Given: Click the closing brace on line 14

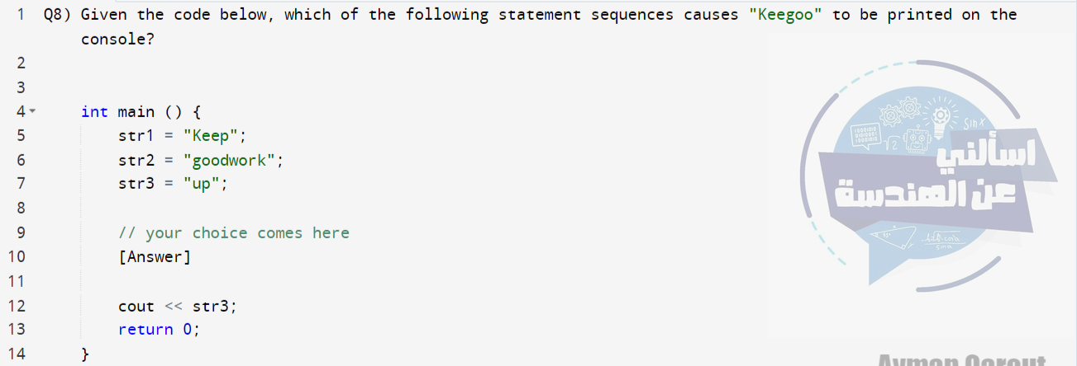Looking at the screenshot, I should [85, 354].
